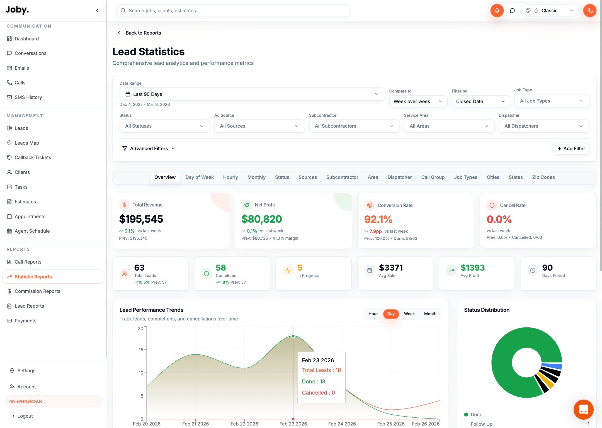Open the chat messages icon
The image size is (602, 428).
click(x=512, y=11)
